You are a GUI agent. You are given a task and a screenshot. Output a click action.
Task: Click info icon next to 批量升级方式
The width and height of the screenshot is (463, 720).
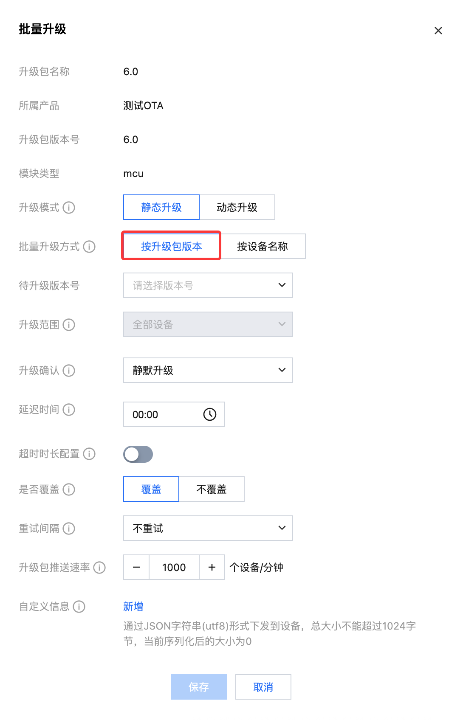click(x=89, y=247)
